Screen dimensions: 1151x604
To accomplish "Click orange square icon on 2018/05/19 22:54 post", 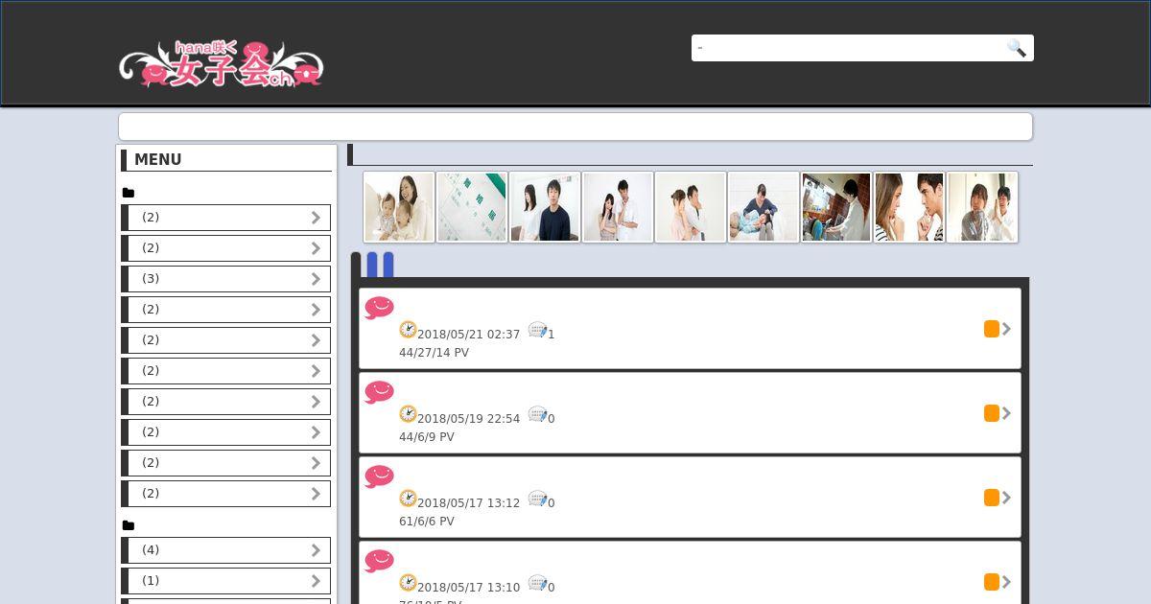I will click(992, 413).
